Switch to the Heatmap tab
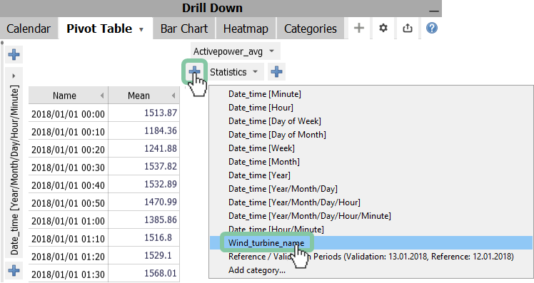This screenshot has height=283, width=534. tap(246, 29)
